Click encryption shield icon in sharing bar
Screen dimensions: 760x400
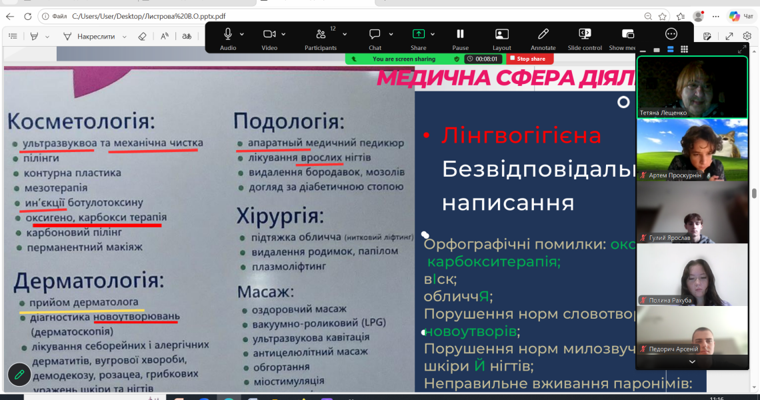click(x=457, y=59)
